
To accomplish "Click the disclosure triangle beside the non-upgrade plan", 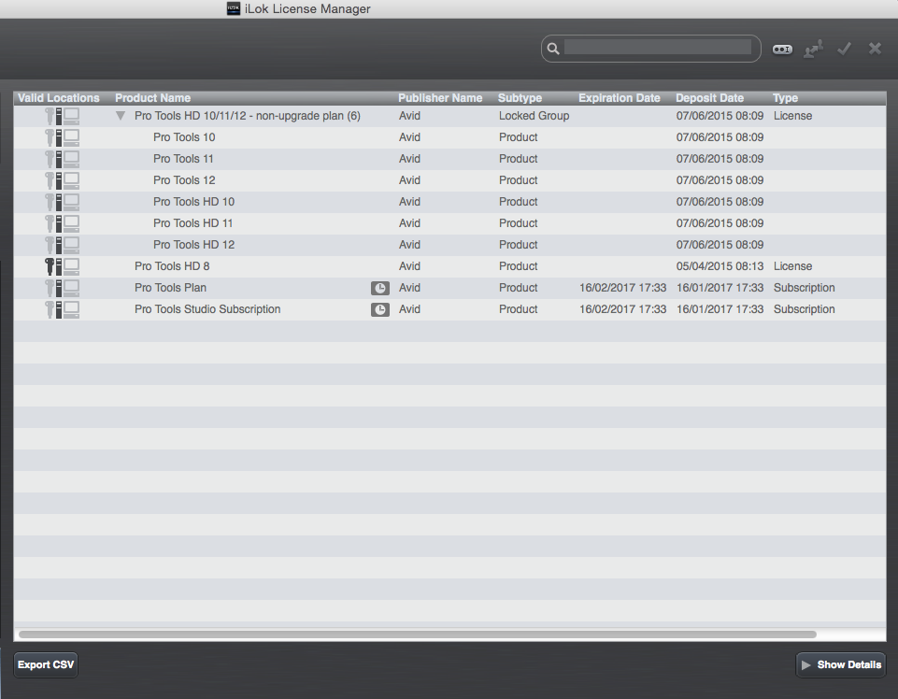I will (x=120, y=115).
